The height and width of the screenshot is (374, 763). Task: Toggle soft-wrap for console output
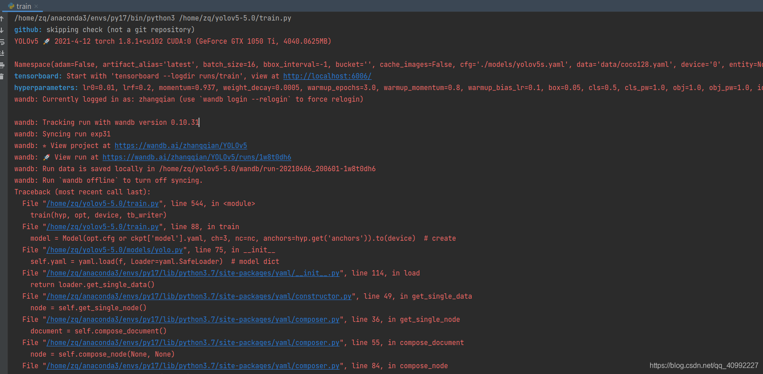[2, 42]
